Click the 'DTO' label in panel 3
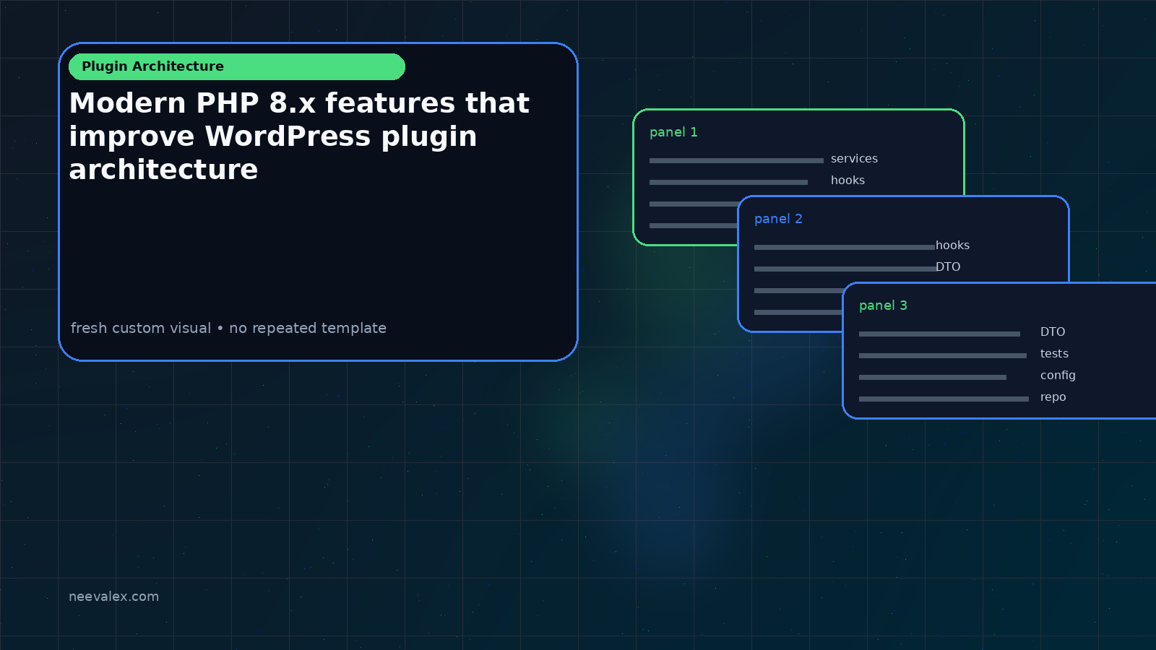Viewport: 1156px width, 650px height. pos(1053,331)
